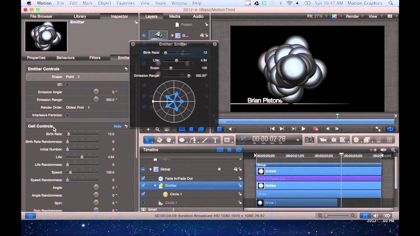This screenshot has width=420, height=236.
Task: Enable the dimmed Circle 1 layer
Action: pos(143,203)
